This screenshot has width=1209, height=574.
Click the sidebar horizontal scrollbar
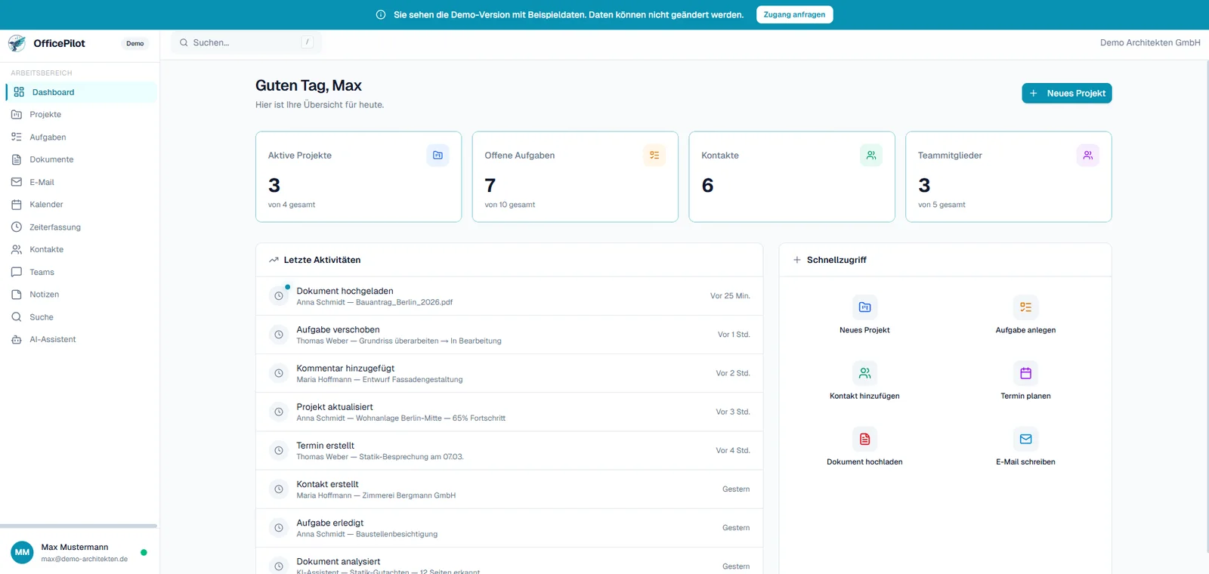79,526
